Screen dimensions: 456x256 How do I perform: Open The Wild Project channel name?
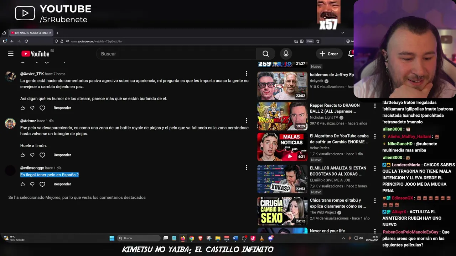click(323, 212)
